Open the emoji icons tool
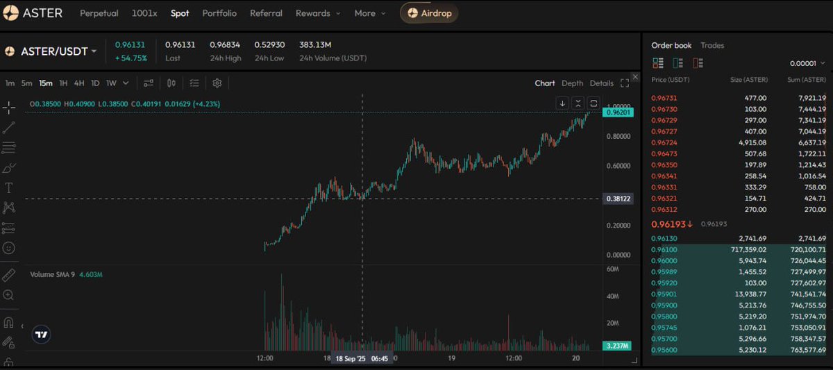The width and height of the screenshot is (833, 370). pyautogui.click(x=9, y=248)
